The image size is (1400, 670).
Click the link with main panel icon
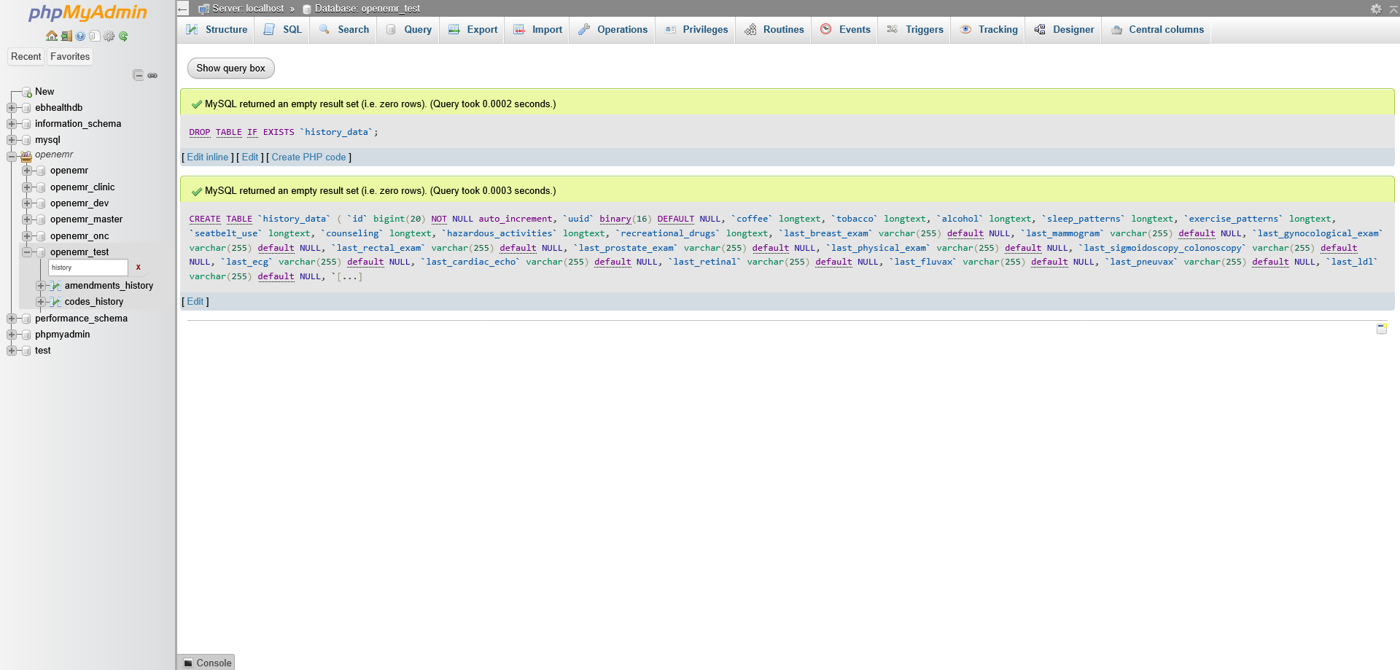[152, 75]
